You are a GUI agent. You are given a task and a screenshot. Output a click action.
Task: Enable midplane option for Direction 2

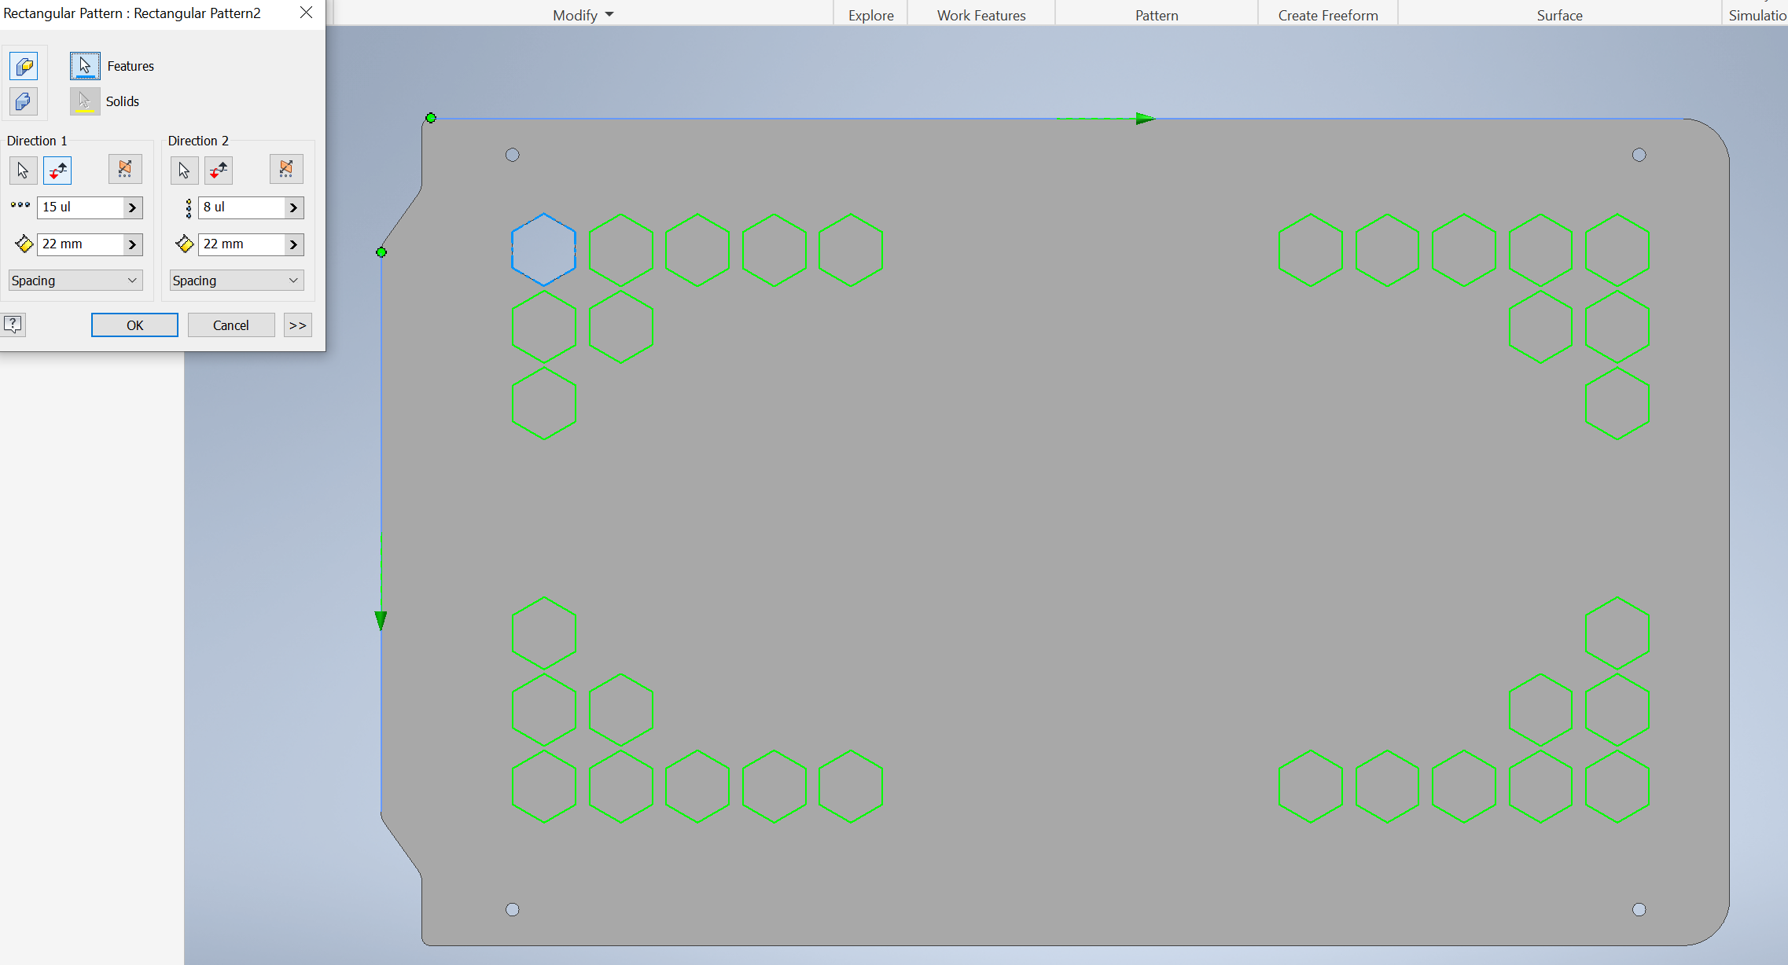coord(285,168)
